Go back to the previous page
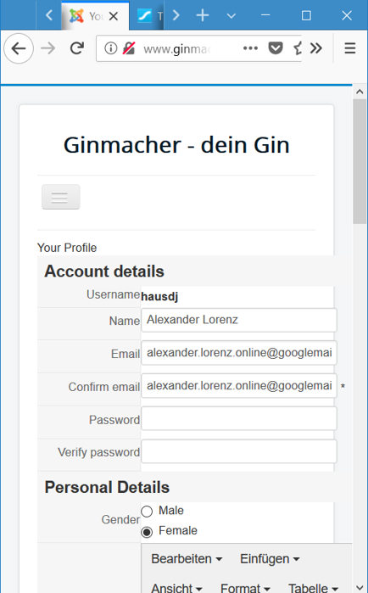368x593 pixels. (19, 48)
